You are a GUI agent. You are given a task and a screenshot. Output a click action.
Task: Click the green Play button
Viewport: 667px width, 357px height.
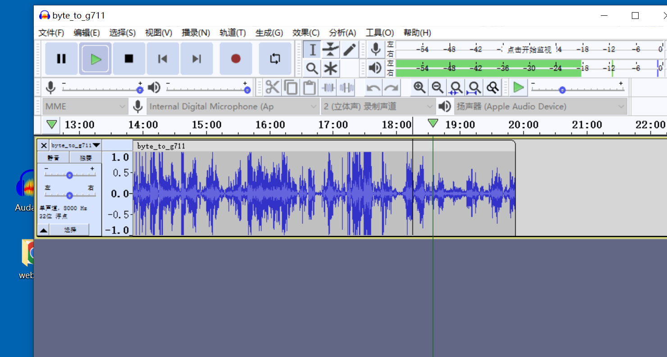coord(95,59)
